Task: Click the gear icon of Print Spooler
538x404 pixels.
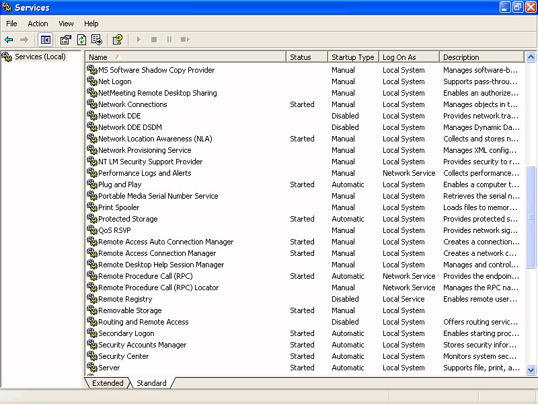Action: point(92,207)
